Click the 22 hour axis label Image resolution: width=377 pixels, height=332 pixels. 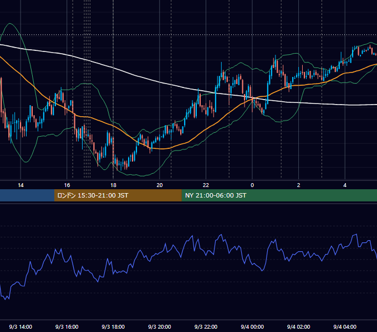tap(206, 185)
